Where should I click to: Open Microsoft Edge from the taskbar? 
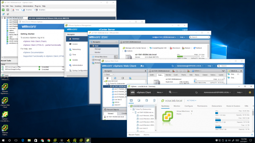click(x=23, y=140)
